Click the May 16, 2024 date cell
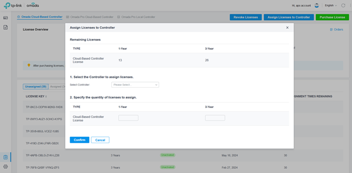 coord(229,155)
